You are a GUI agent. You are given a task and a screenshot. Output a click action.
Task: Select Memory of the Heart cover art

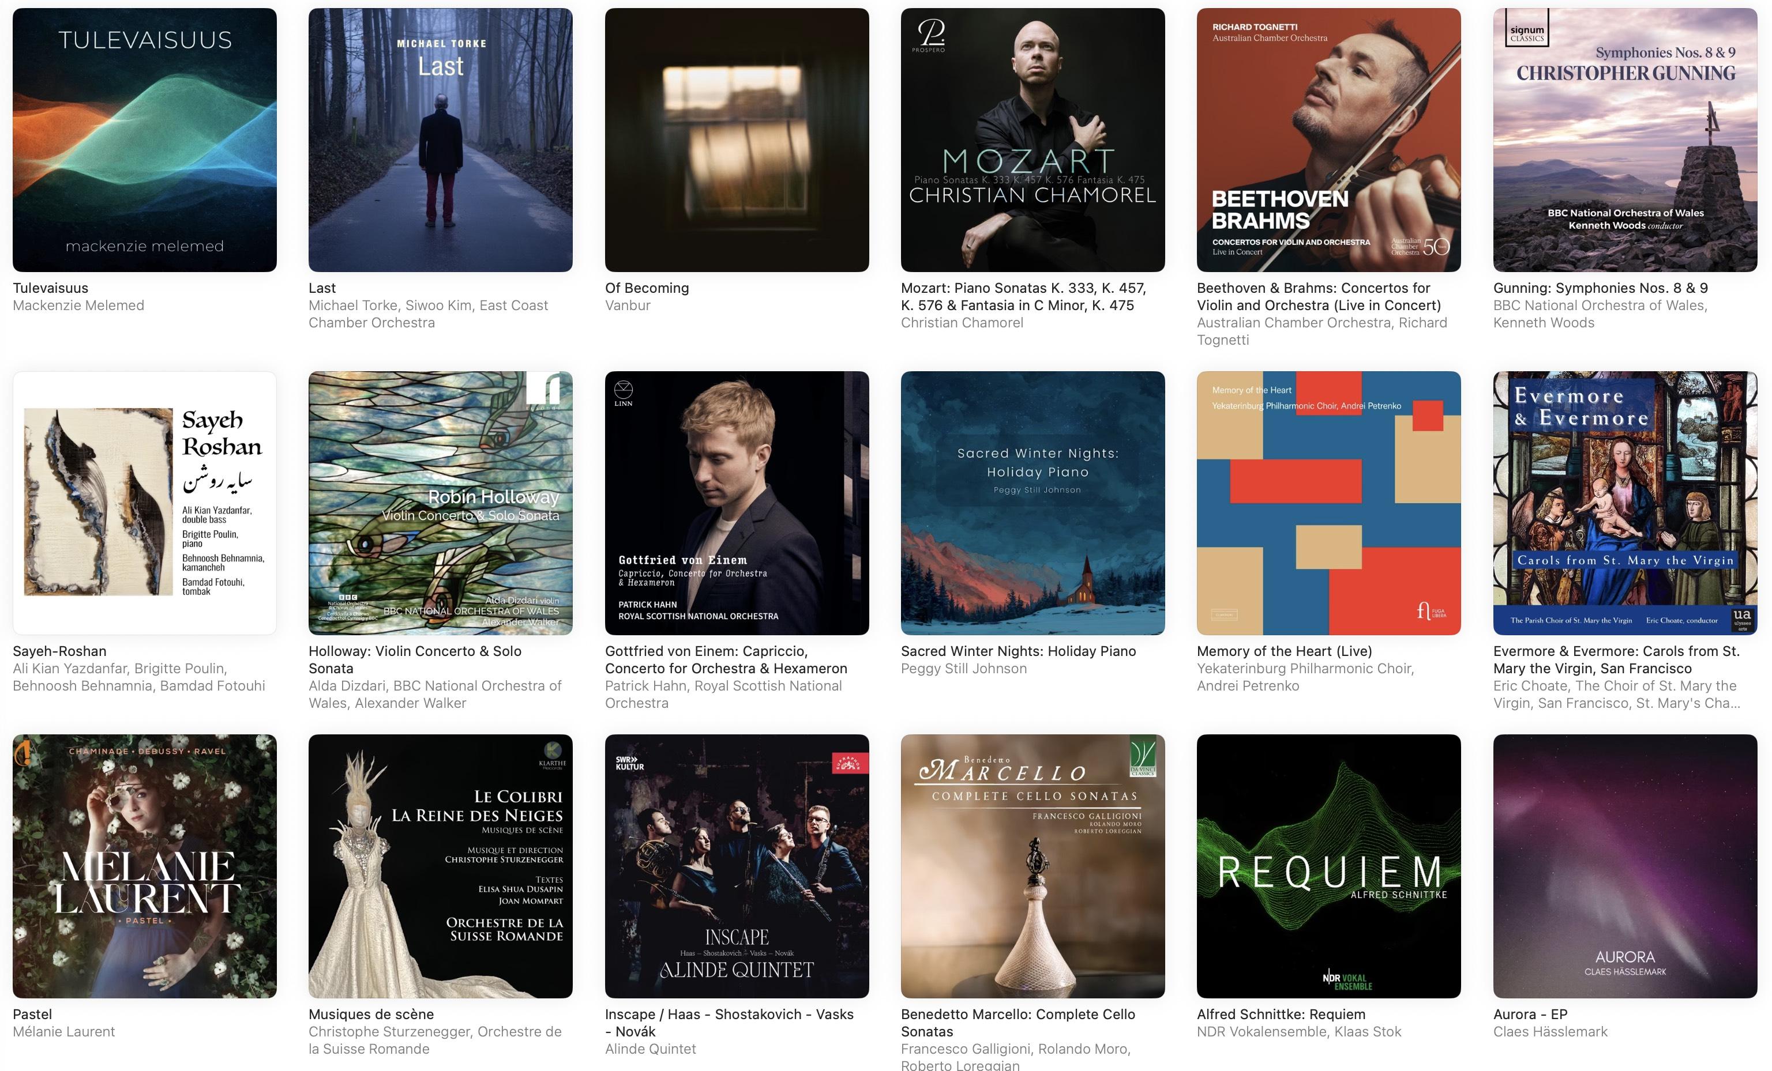[x=1328, y=503]
